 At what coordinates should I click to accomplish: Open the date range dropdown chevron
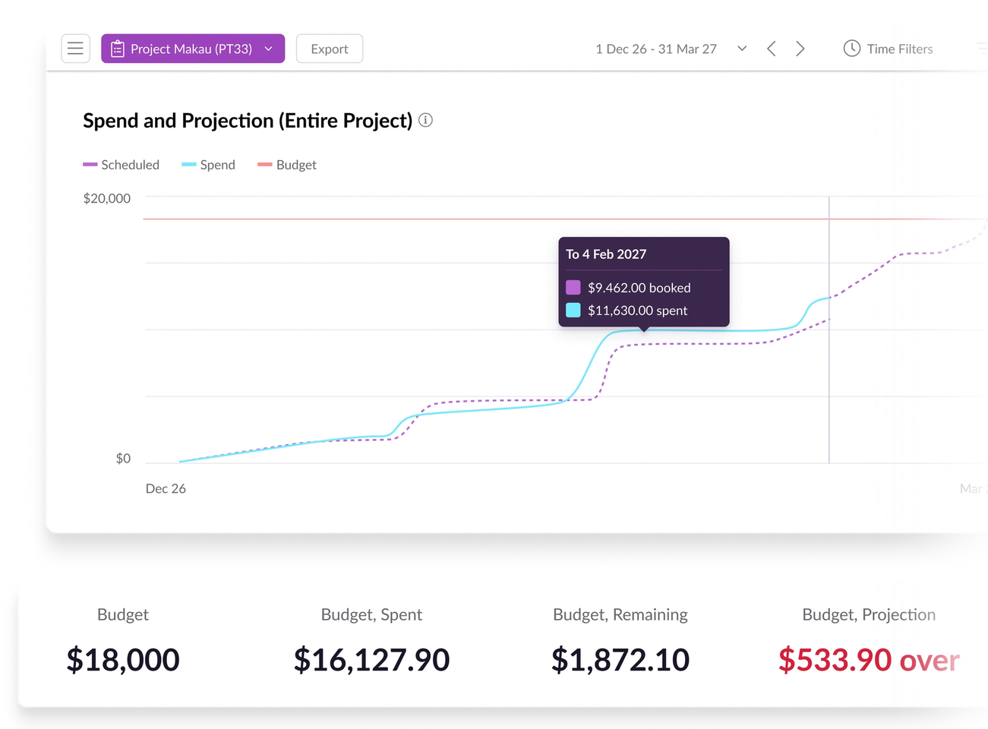pyautogui.click(x=742, y=49)
